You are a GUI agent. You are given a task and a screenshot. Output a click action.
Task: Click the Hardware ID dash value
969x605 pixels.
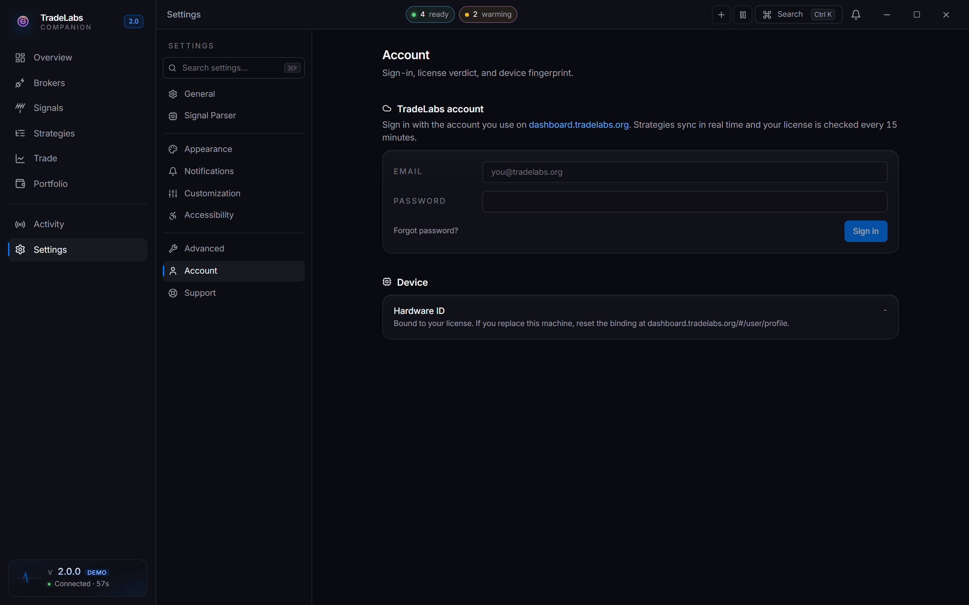[885, 311]
